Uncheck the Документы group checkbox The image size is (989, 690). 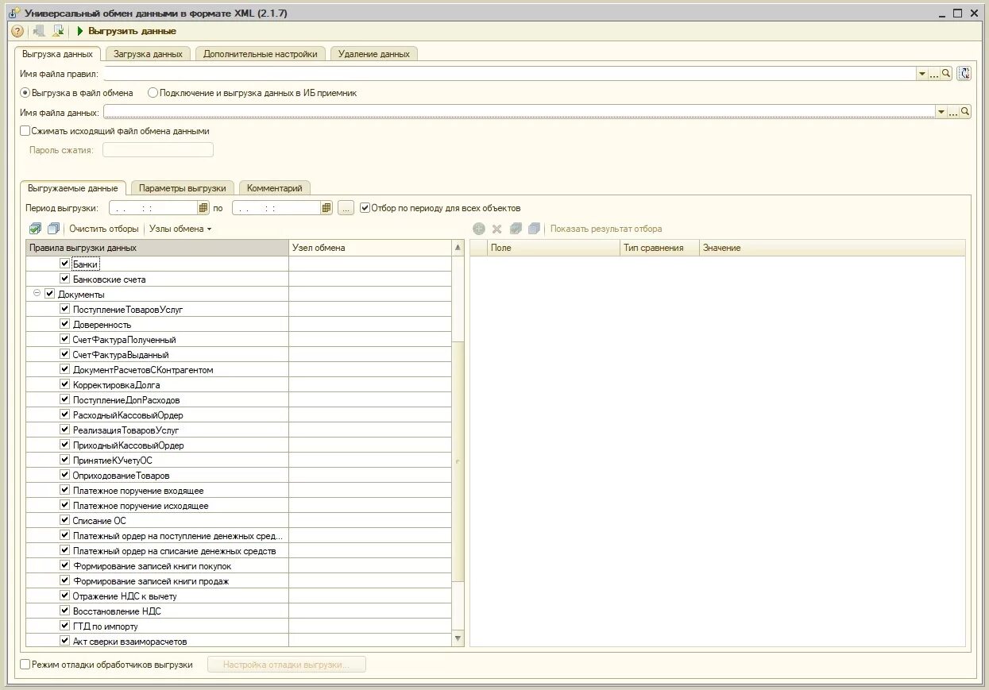50,294
